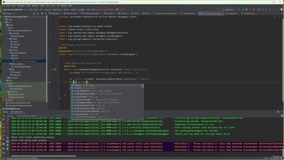Select Objects java.util completion suggestion
The width and height of the screenshot is (284, 160).
coord(107,88)
